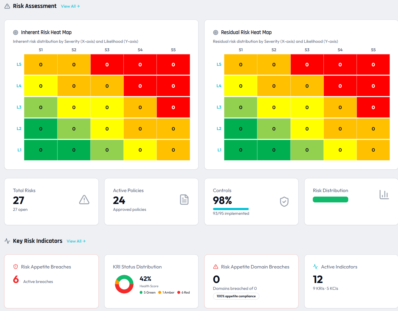
Task: Click the S4 column label in residual heat map
Action: point(340,50)
